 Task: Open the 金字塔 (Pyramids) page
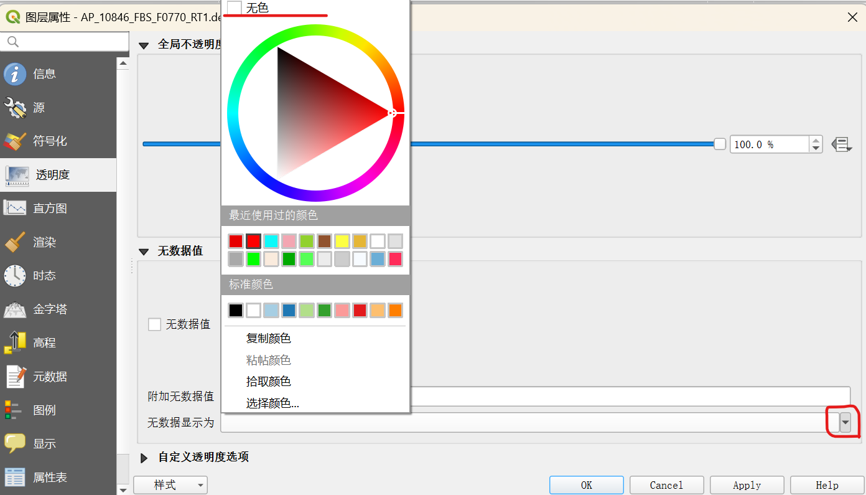tap(58, 309)
